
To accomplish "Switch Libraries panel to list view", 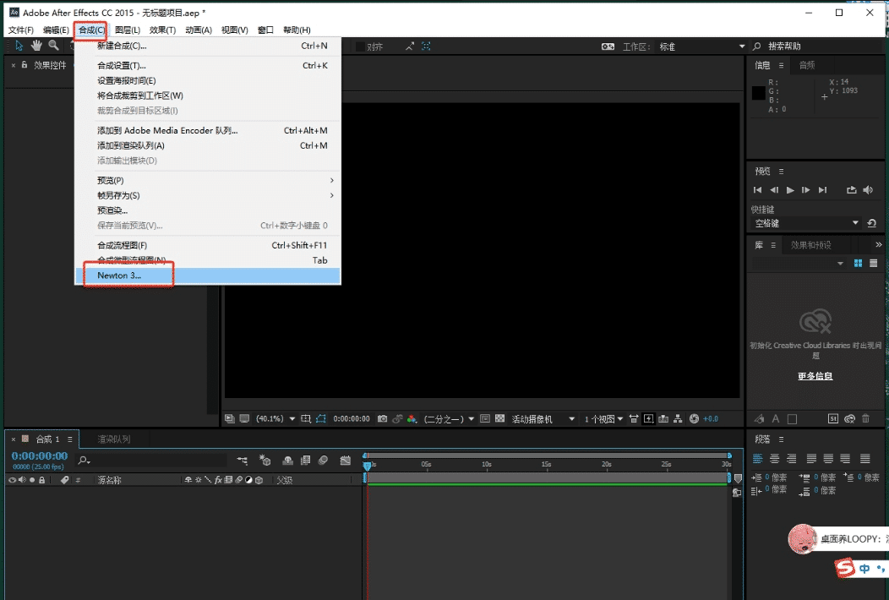I will click(x=871, y=264).
